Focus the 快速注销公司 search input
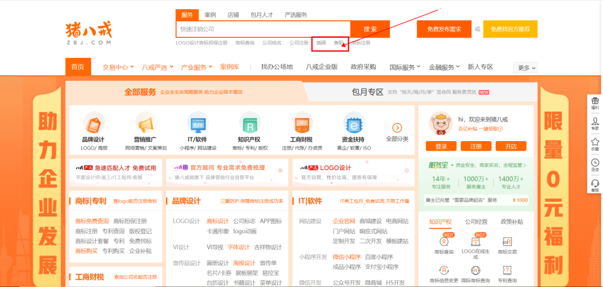Viewport: 603px width, 287px height. pos(263,29)
